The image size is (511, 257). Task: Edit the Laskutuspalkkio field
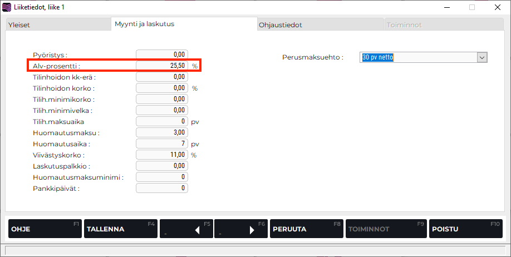[162, 166]
